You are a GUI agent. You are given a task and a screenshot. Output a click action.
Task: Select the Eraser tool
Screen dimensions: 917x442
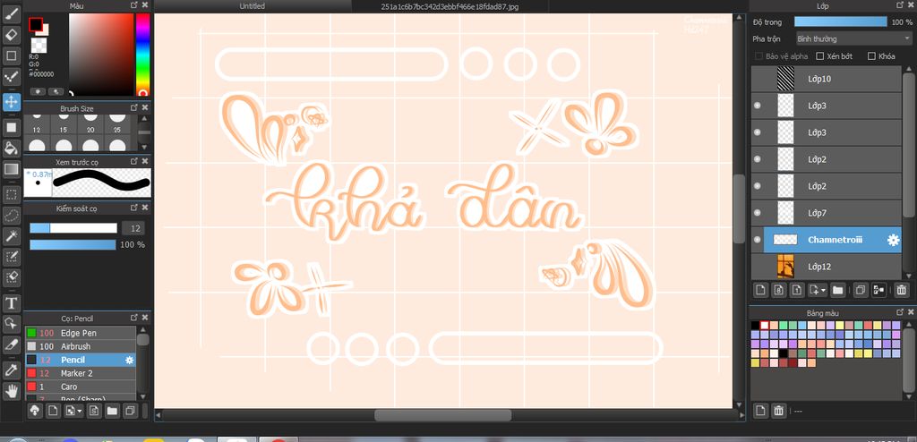11,35
